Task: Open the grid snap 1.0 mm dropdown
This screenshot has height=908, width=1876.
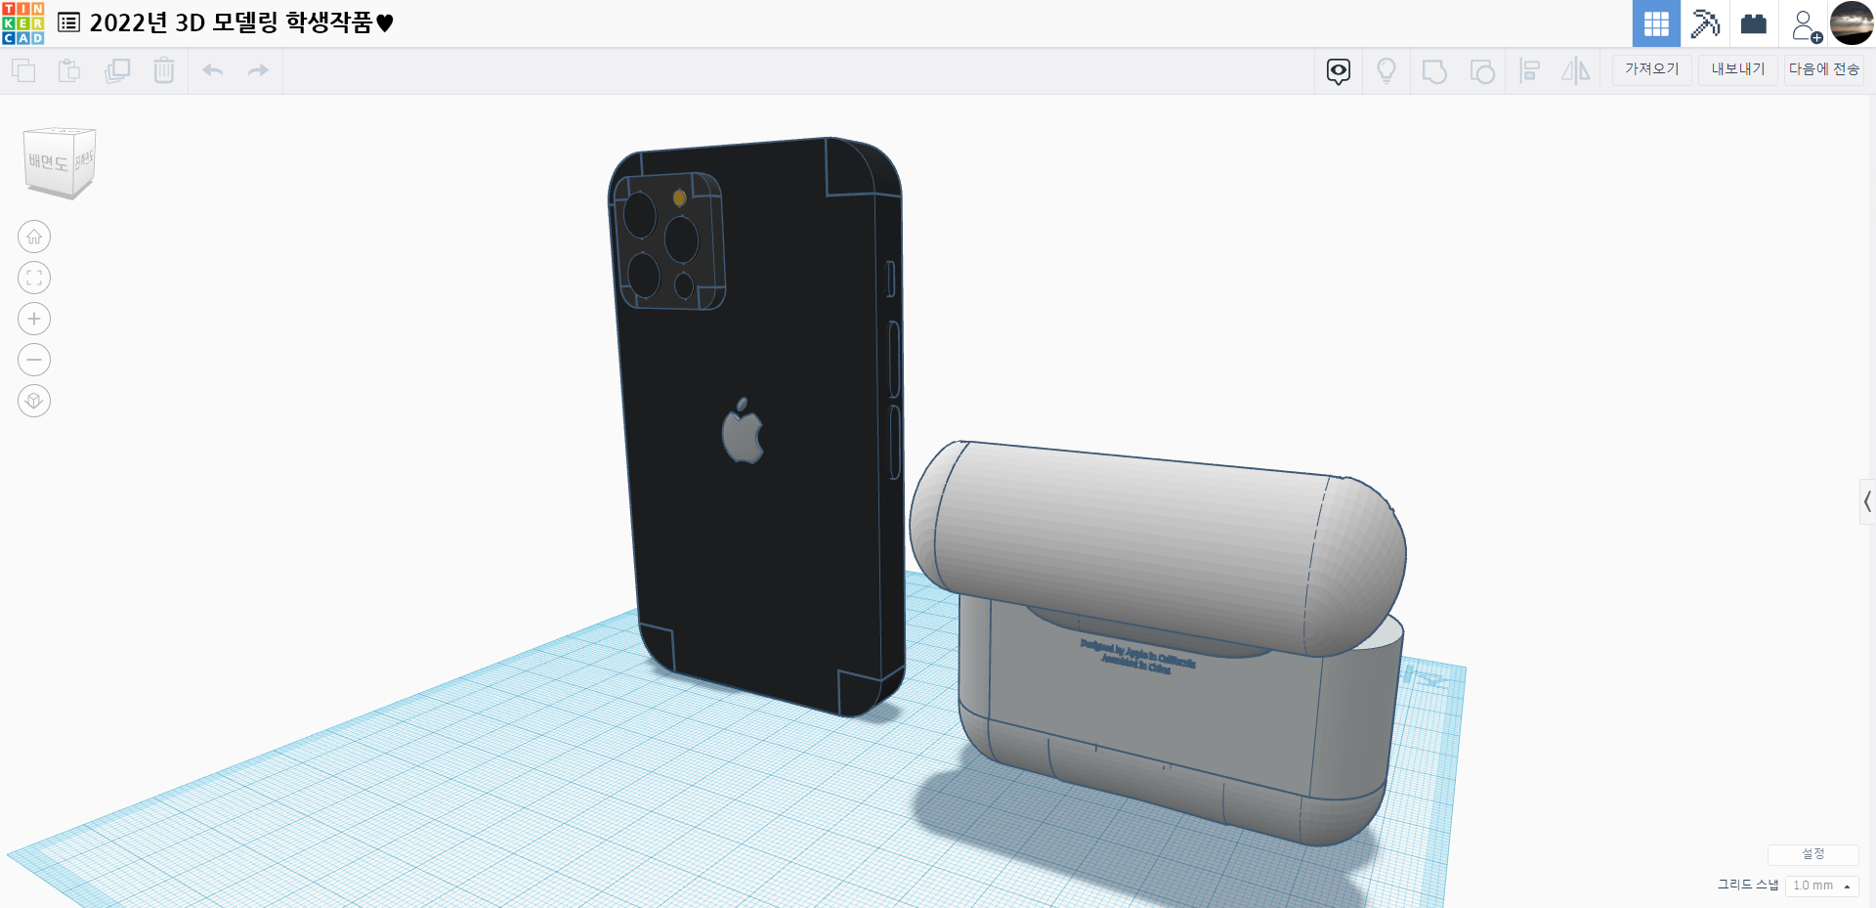Action: pyautogui.click(x=1821, y=886)
